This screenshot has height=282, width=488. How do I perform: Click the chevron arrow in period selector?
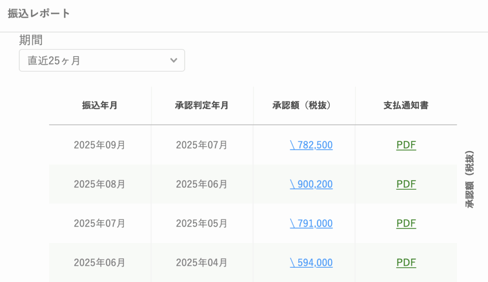click(173, 60)
